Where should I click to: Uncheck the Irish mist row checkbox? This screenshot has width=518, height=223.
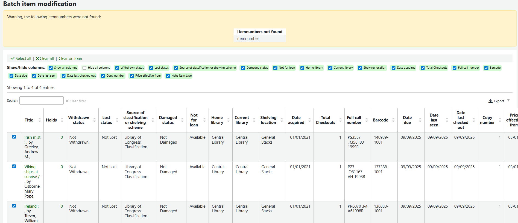tap(14, 137)
